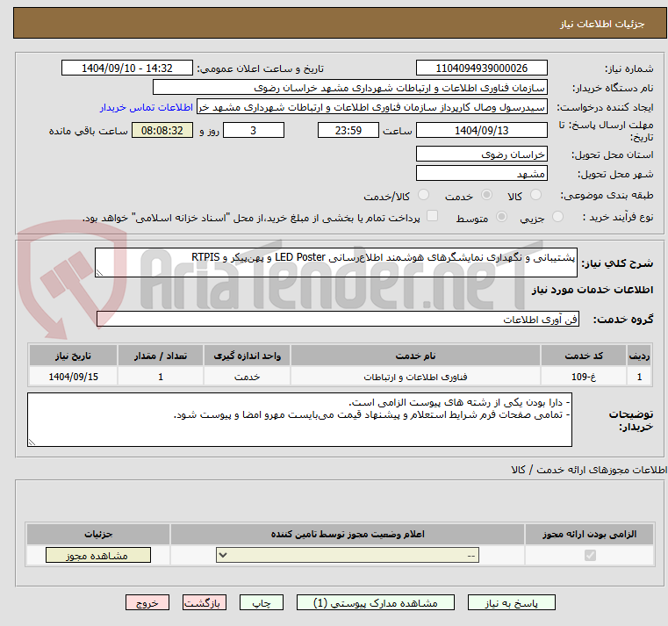This screenshot has height=626, width=668.
Task: Click the کد خدمت column header
Action: 584,355
